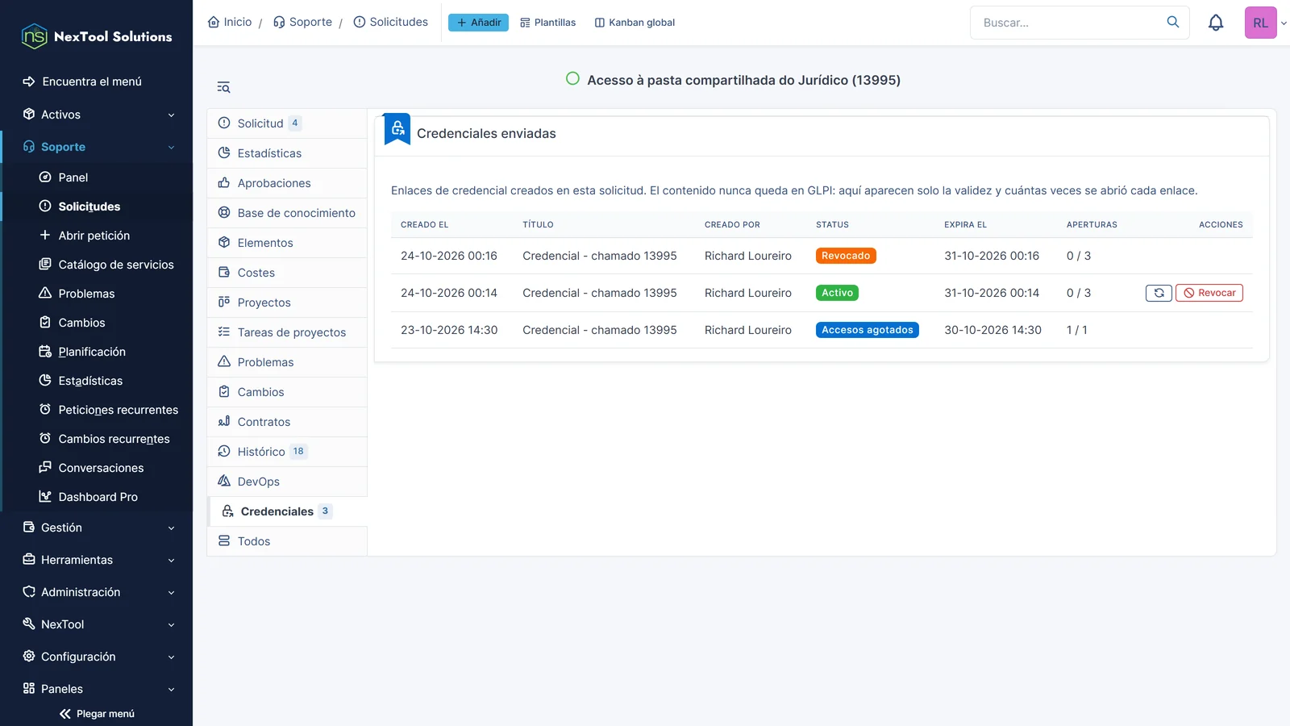Image resolution: width=1290 pixels, height=726 pixels.
Task: Open the Solicitud tab
Action: click(287, 123)
